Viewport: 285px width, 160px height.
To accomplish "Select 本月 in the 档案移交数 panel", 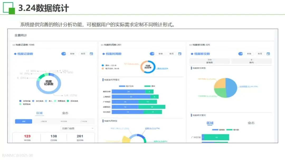I will click(x=260, y=54).
